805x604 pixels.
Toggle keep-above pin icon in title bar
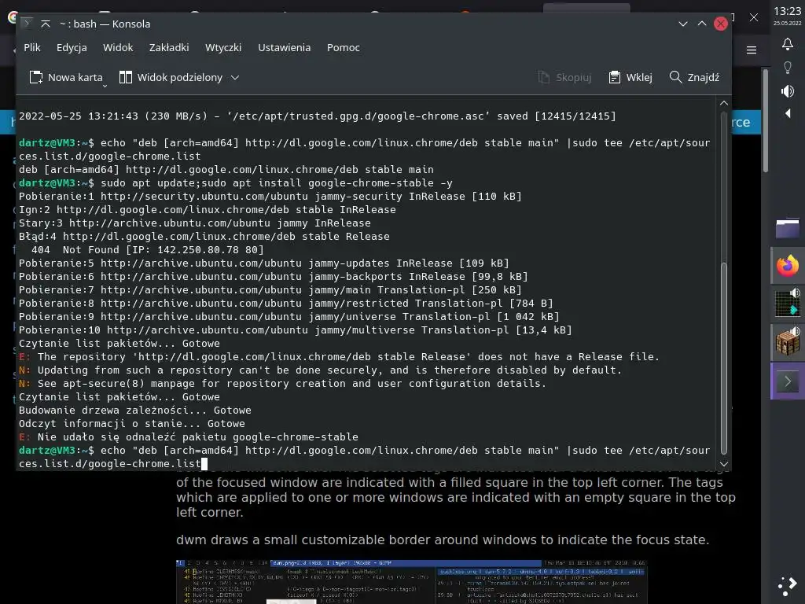[x=45, y=24]
